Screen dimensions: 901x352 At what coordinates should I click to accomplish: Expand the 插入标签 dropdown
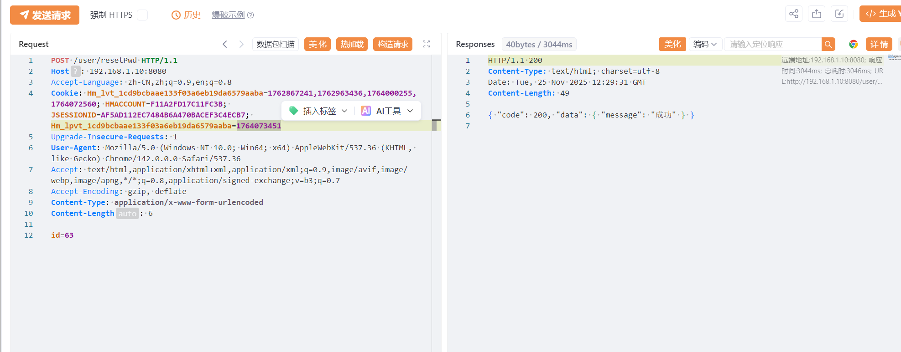point(319,111)
